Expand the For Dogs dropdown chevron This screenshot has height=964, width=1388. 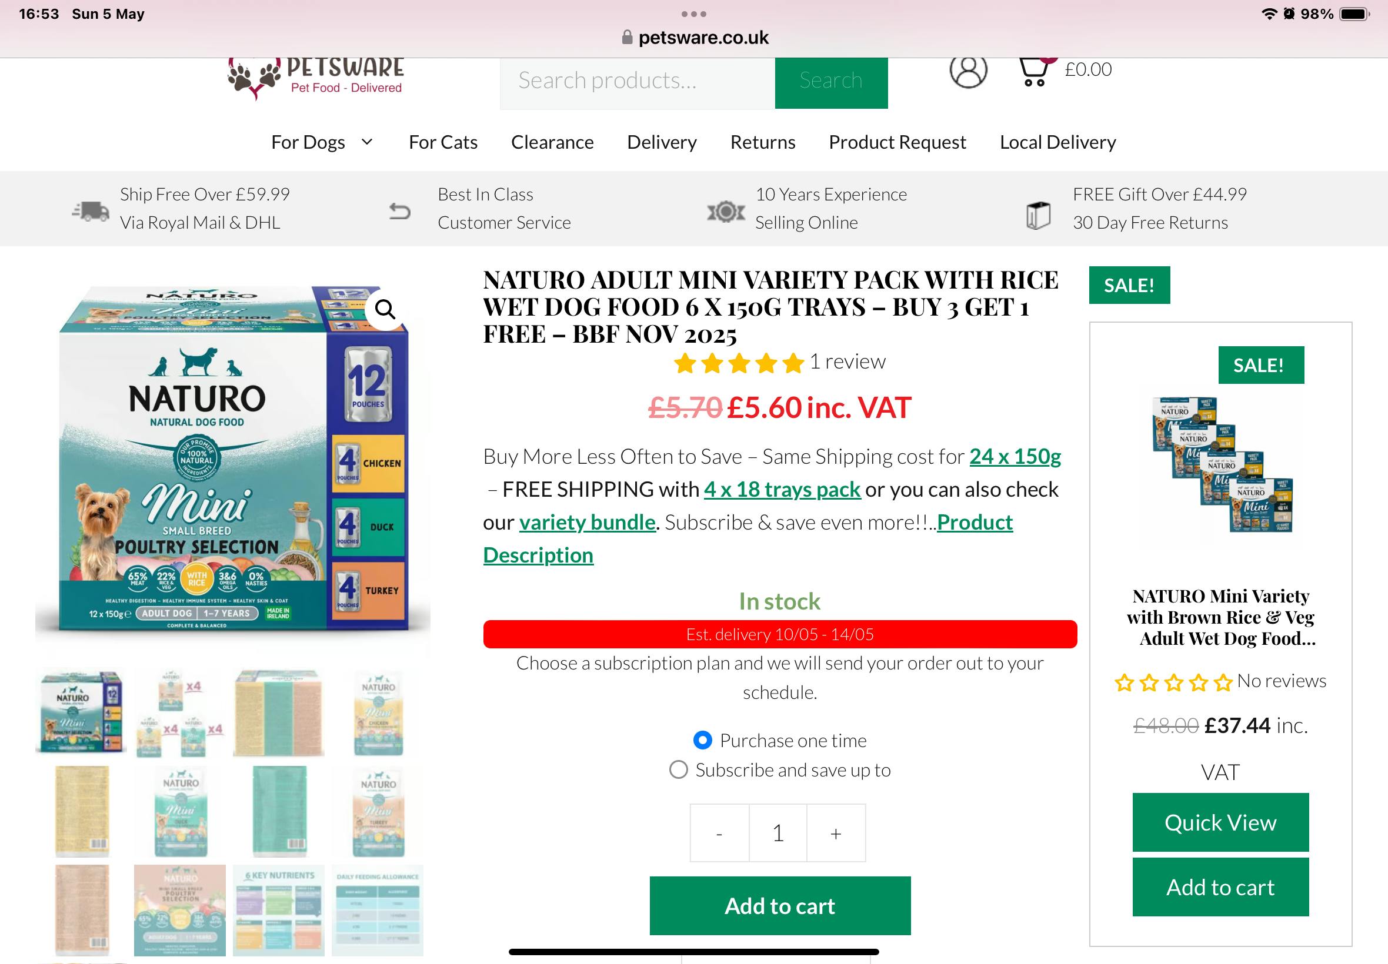pyautogui.click(x=367, y=142)
